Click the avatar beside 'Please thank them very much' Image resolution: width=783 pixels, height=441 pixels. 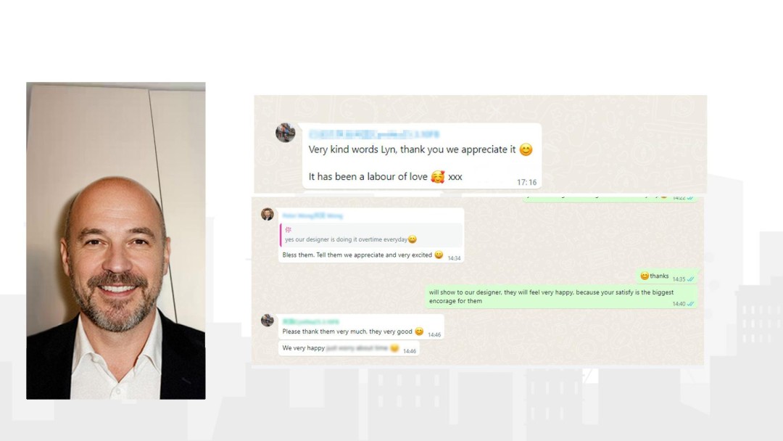pyautogui.click(x=268, y=320)
